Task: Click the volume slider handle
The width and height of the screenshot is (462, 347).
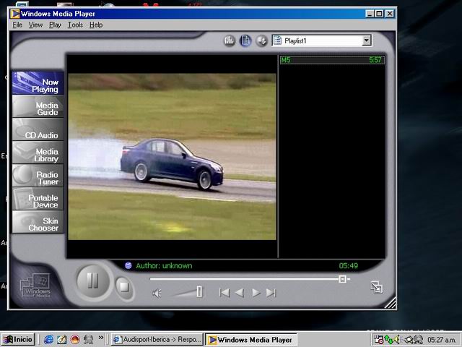Action: [199, 291]
